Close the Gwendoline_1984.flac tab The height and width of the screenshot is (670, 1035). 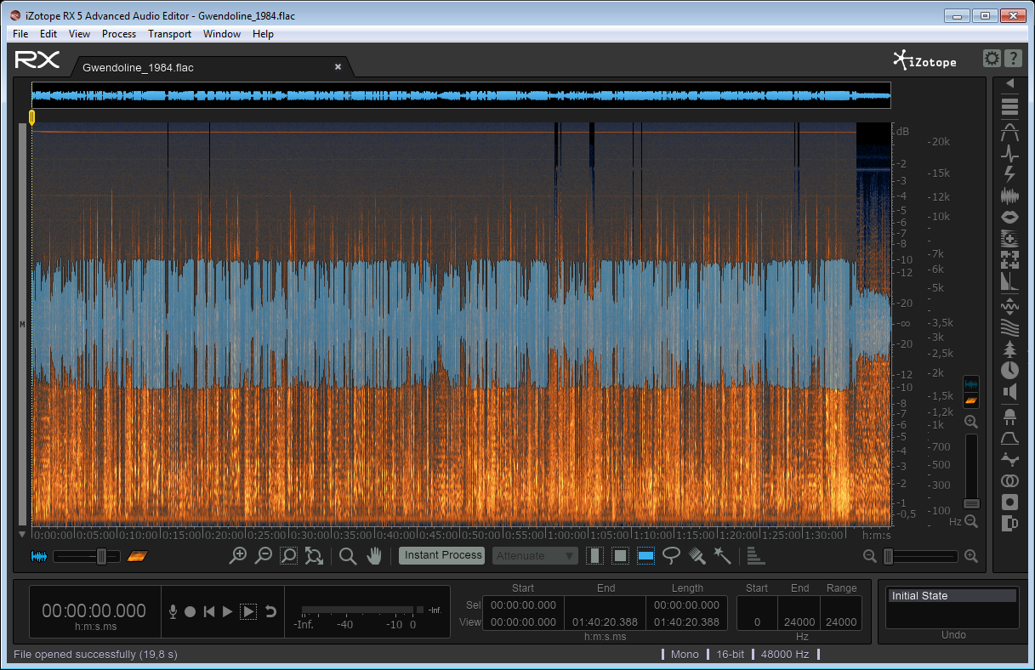[338, 66]
